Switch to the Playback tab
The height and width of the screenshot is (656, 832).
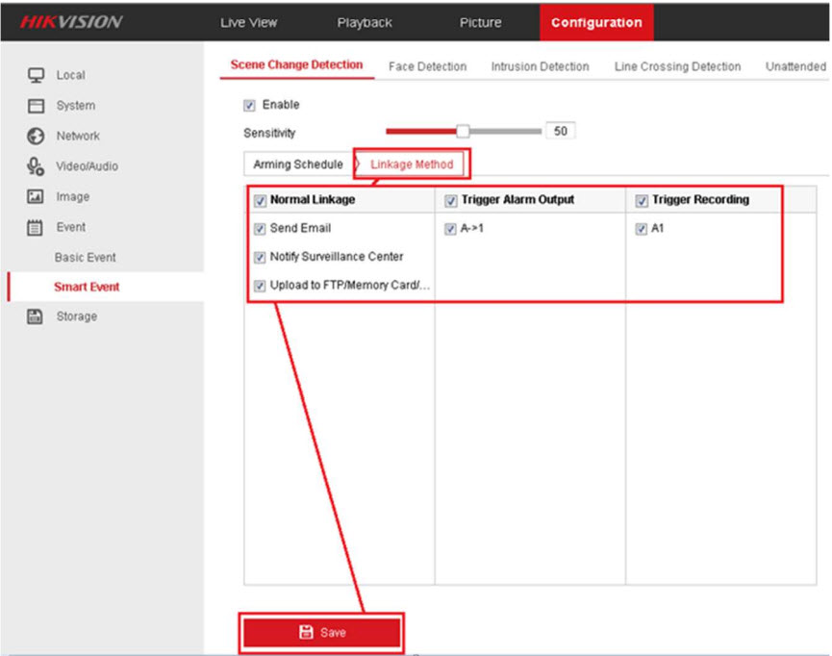(x=365, y=22)
